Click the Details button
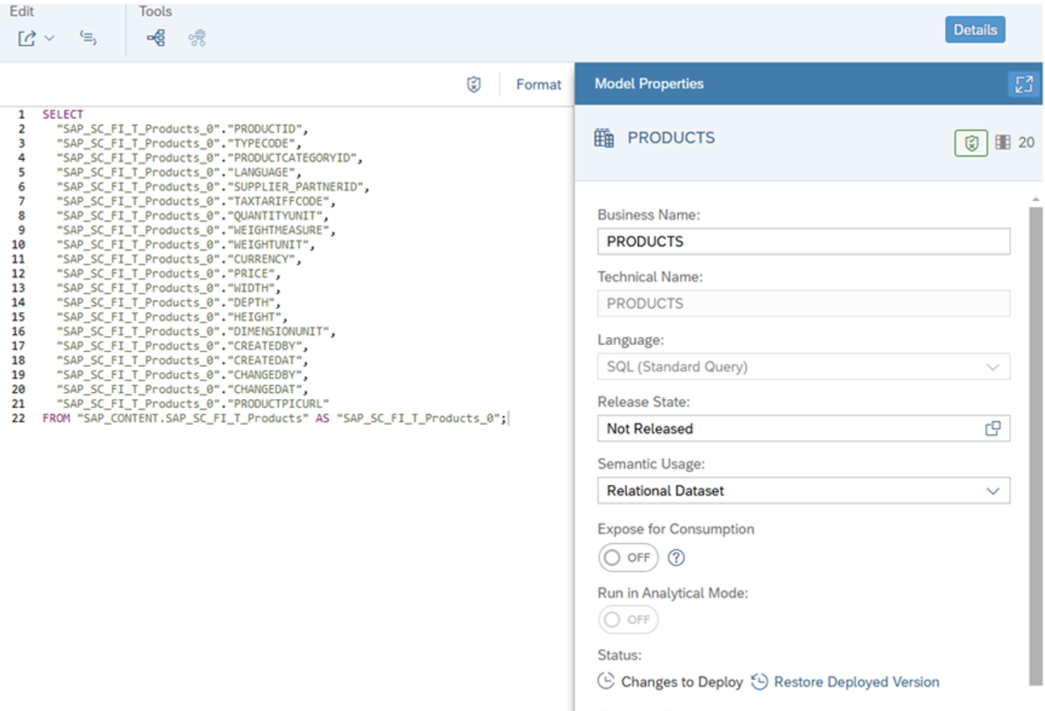Screen dimensions: 1045x711 click(975, 29)
